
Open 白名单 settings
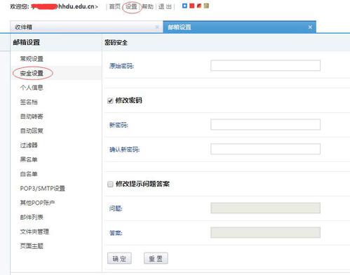29,174
